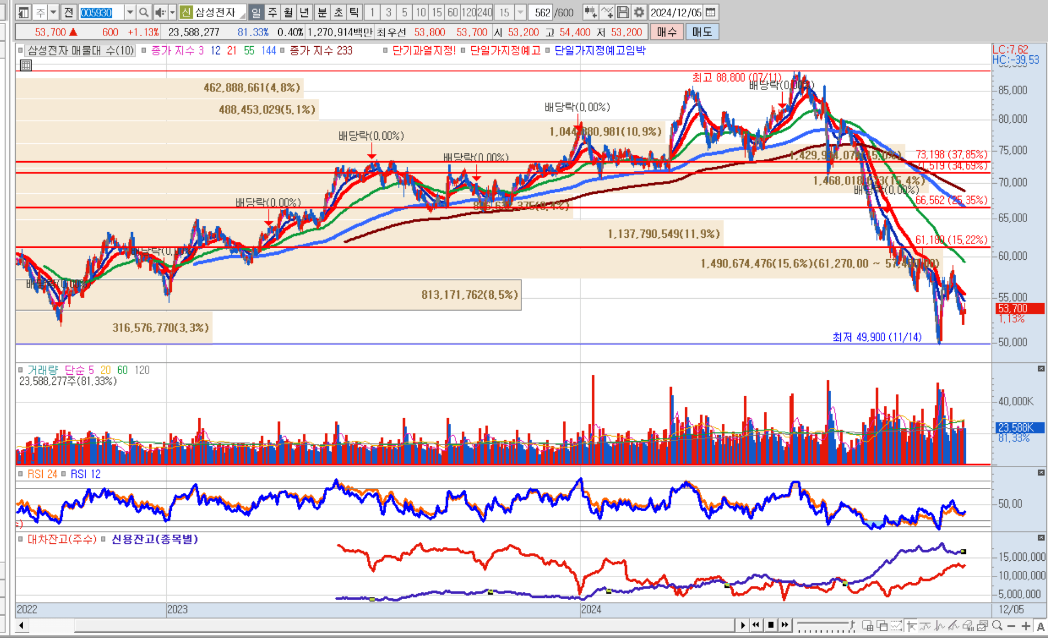Click the add line indicator icon

(x=606, y=12)
